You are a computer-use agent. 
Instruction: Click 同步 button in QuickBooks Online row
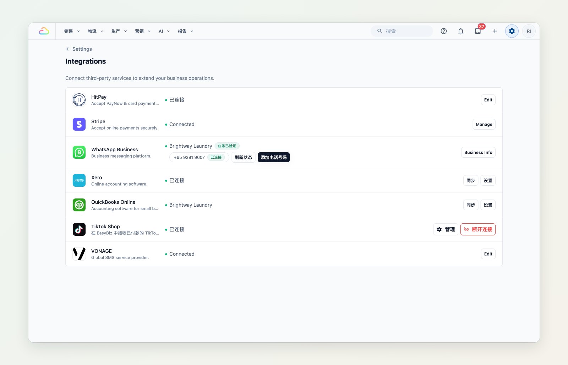(471, 205)
